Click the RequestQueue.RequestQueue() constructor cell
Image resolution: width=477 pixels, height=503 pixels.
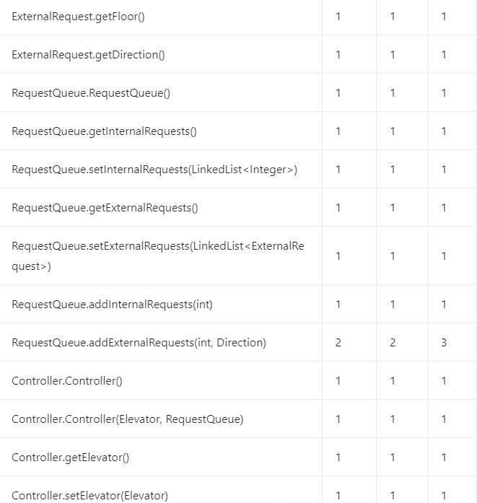point(91,92)
